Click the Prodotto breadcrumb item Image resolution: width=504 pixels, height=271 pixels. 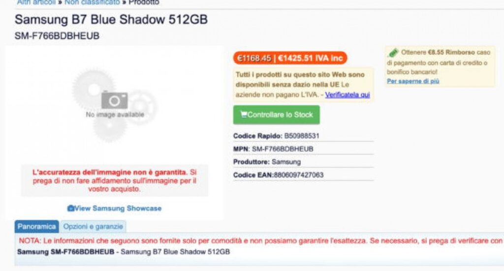click(x=144, y=2)
